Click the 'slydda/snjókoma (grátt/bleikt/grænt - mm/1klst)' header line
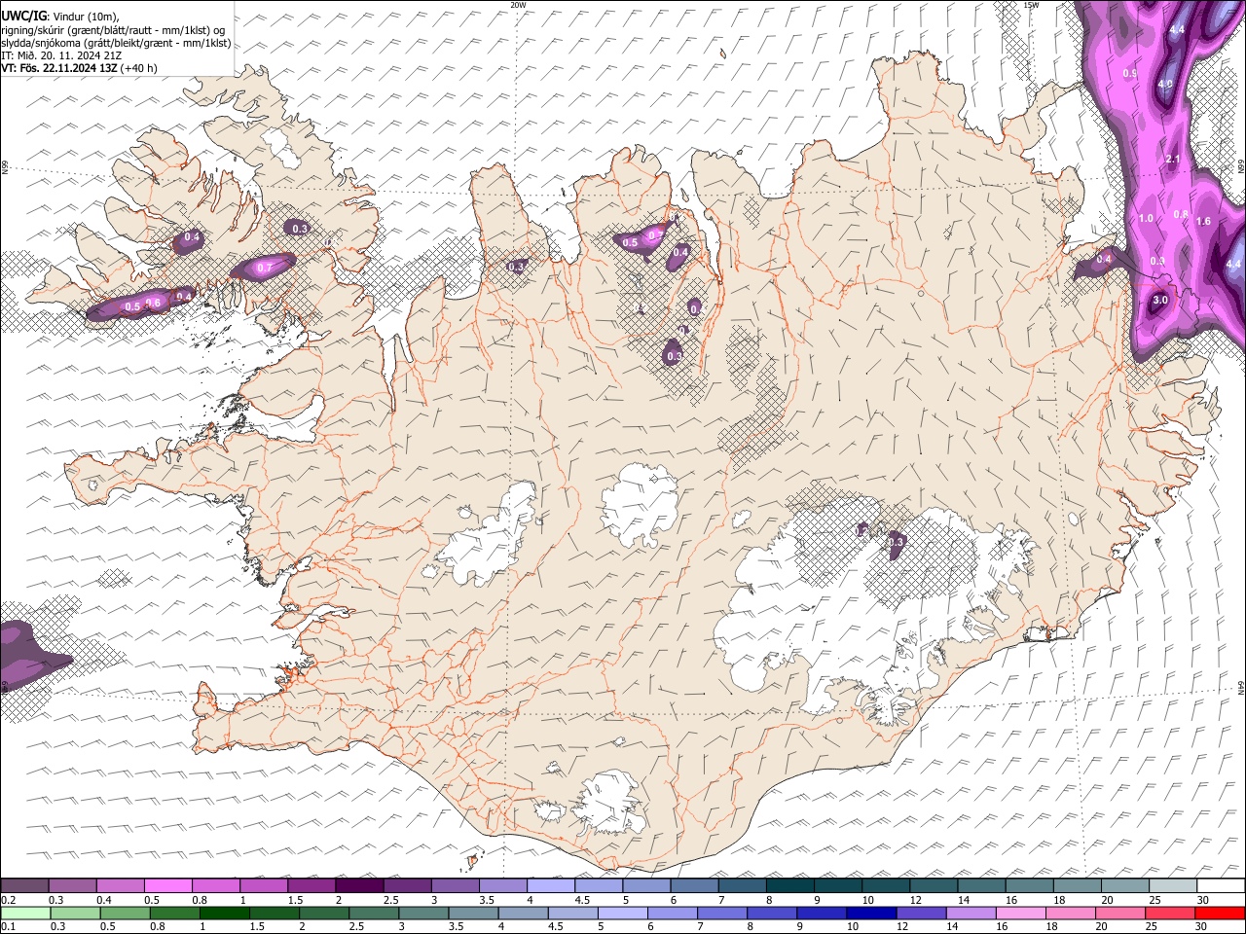This screenshot has height=934, width=1246. pyautogui.click(x=116, y=43)
